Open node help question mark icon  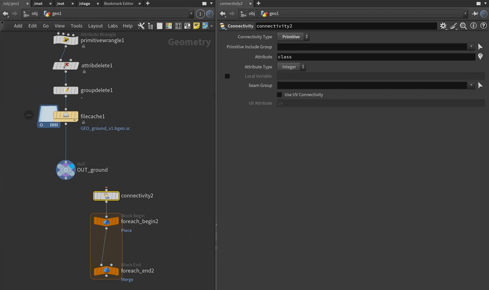482,26
